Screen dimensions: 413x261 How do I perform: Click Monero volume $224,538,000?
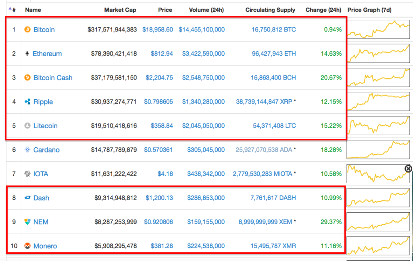point(206,246)
